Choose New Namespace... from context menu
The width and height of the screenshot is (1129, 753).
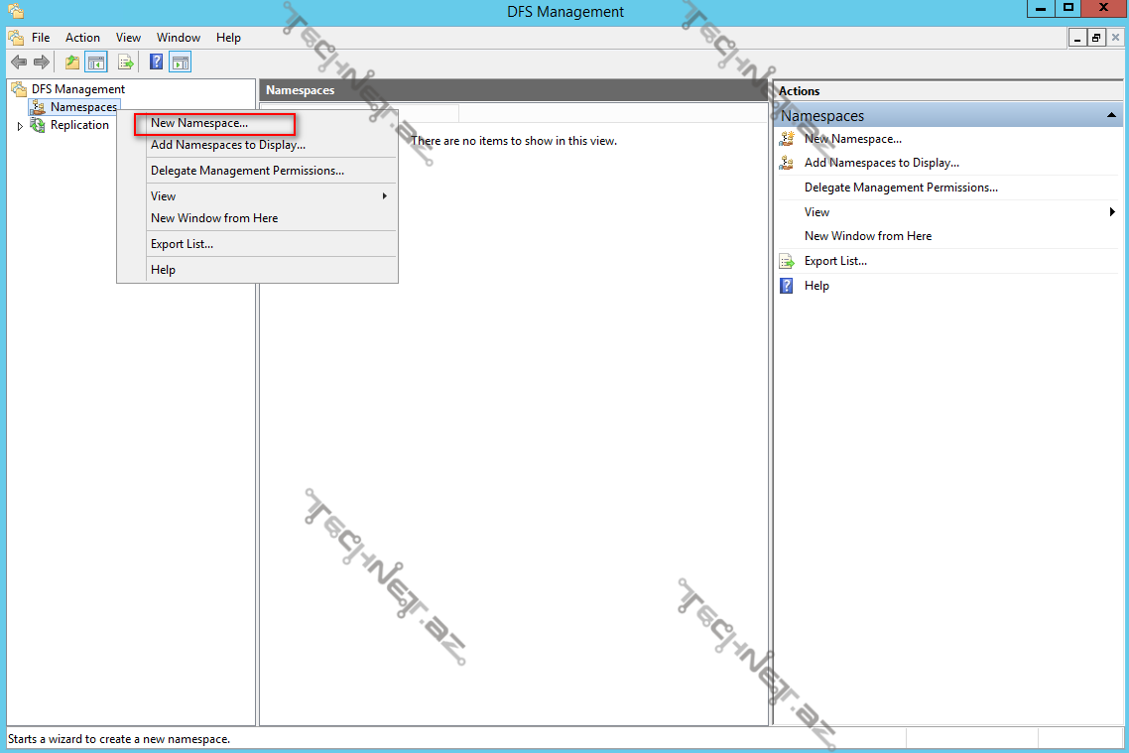(258, 123)
